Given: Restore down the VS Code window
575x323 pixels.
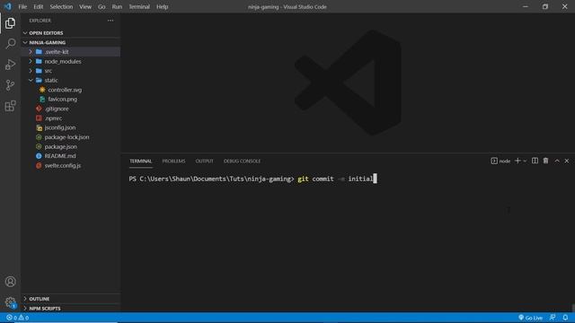Looking at the screenshot, I should coord(545,6).
